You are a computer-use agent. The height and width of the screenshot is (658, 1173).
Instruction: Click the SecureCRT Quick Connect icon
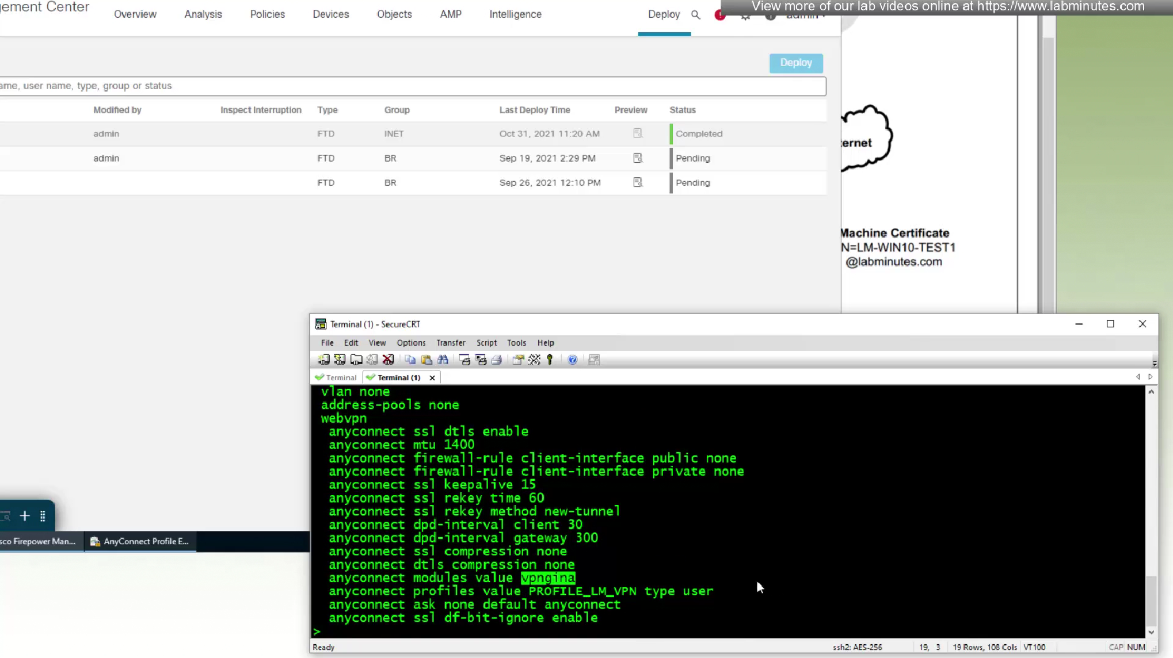[x=340, y=359]
